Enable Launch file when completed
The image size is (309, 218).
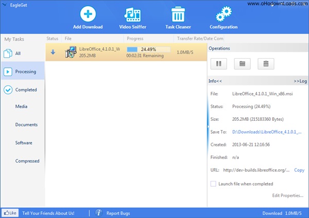[x=213, y=184]
